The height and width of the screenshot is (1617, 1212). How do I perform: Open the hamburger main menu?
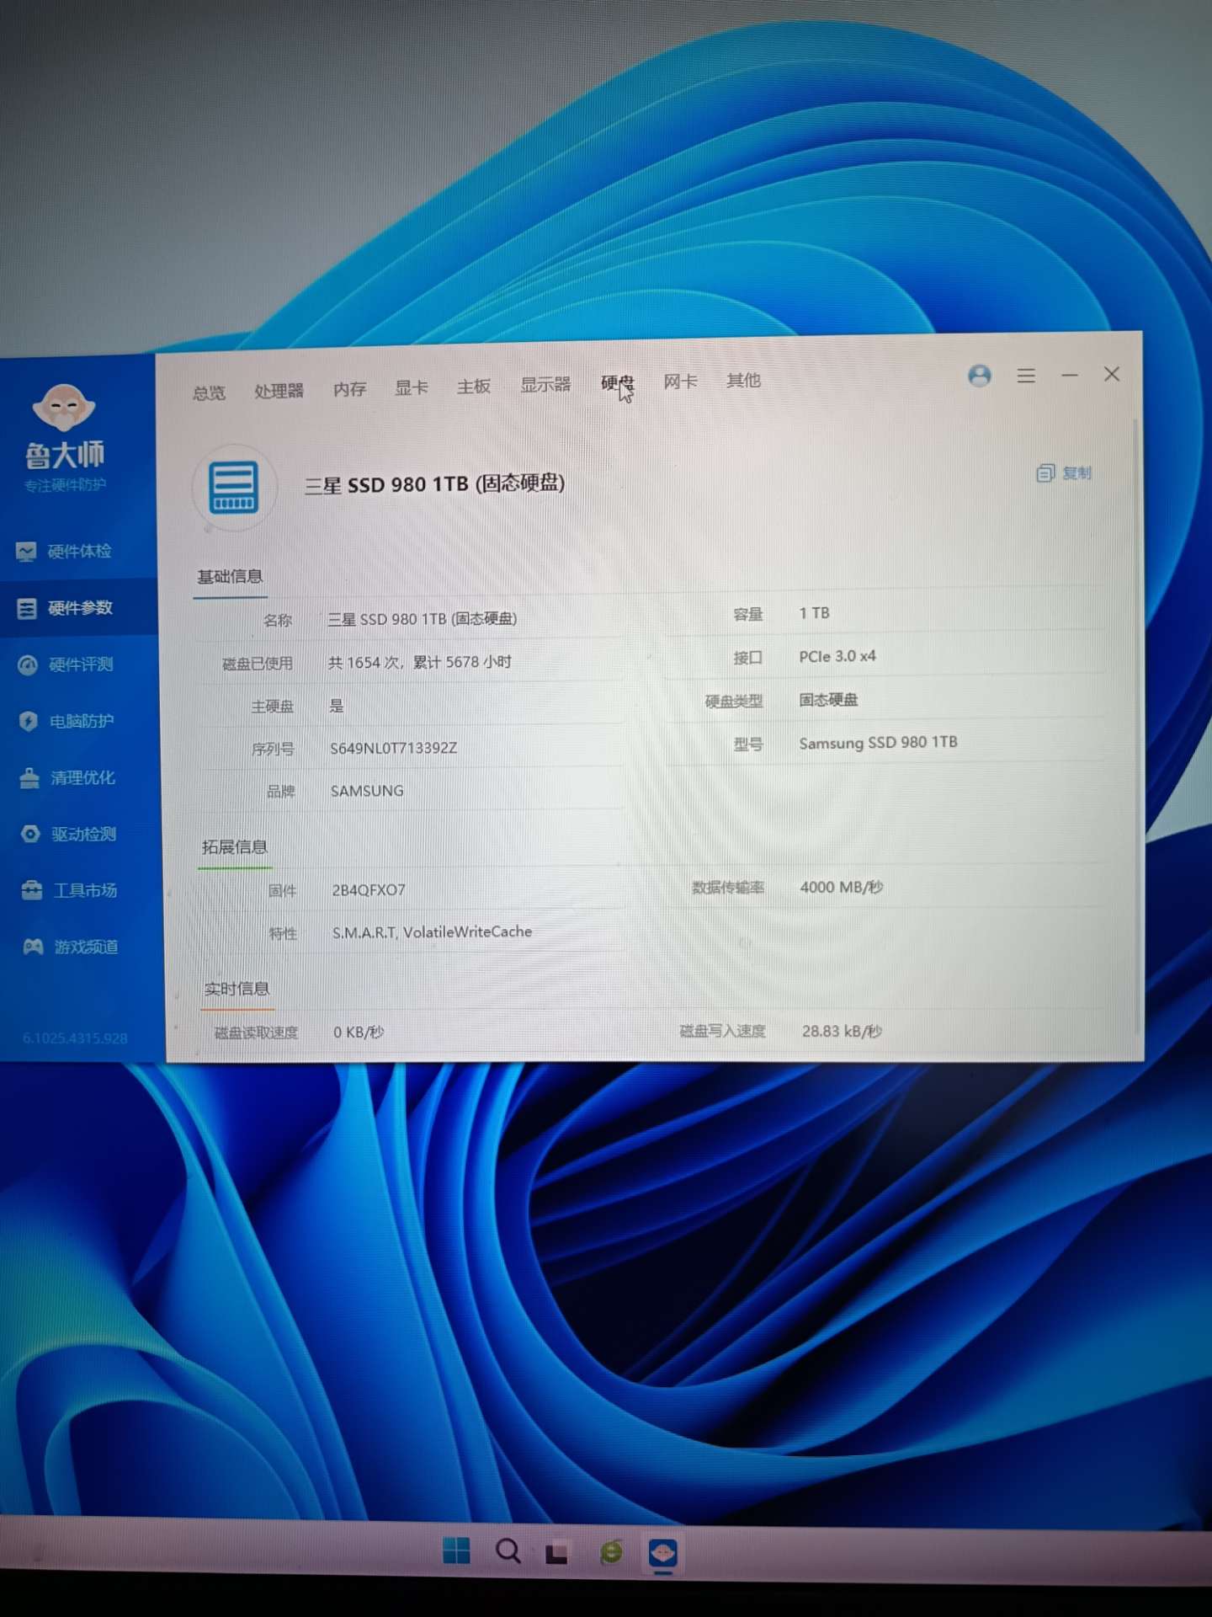click(x=1025, y=376)
